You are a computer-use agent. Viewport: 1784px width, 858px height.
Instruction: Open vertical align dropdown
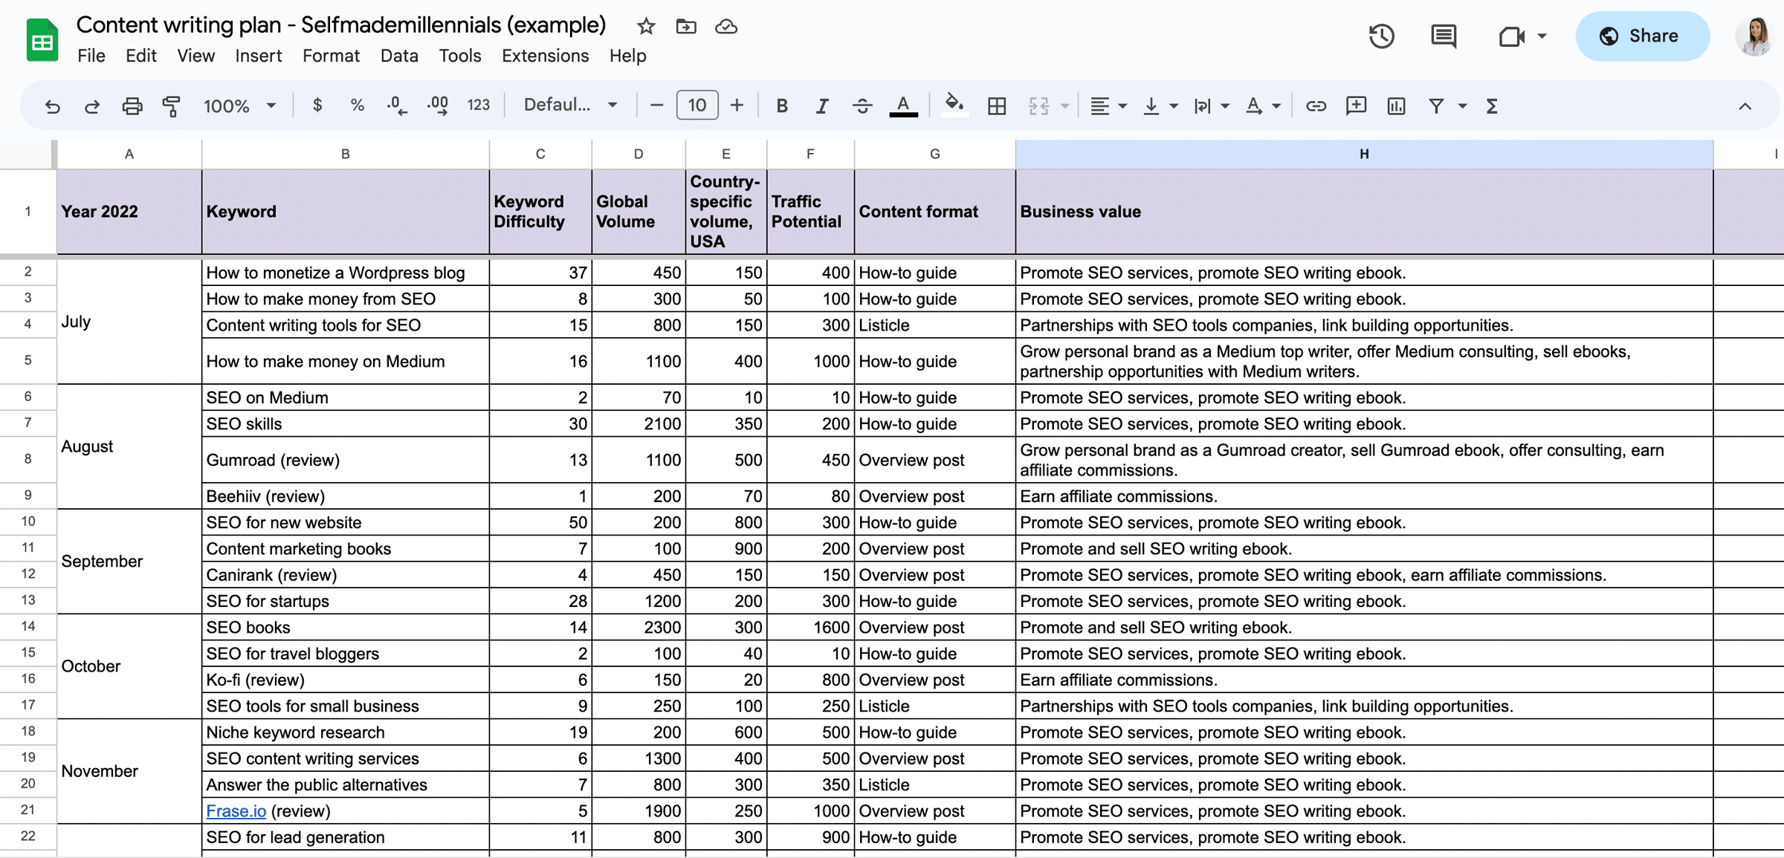tap(1160, 106)
